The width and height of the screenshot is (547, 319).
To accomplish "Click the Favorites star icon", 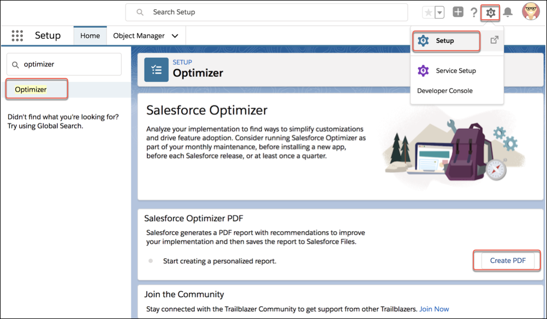I will 429,13.
